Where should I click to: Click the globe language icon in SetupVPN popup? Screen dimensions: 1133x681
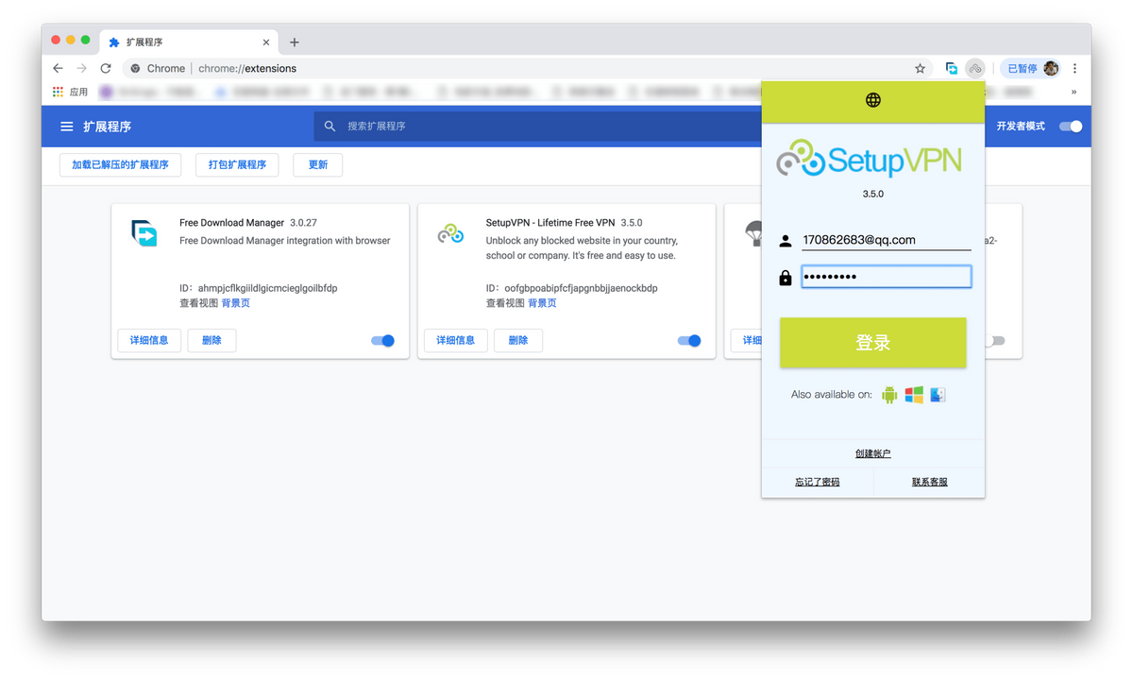(872, 100)
